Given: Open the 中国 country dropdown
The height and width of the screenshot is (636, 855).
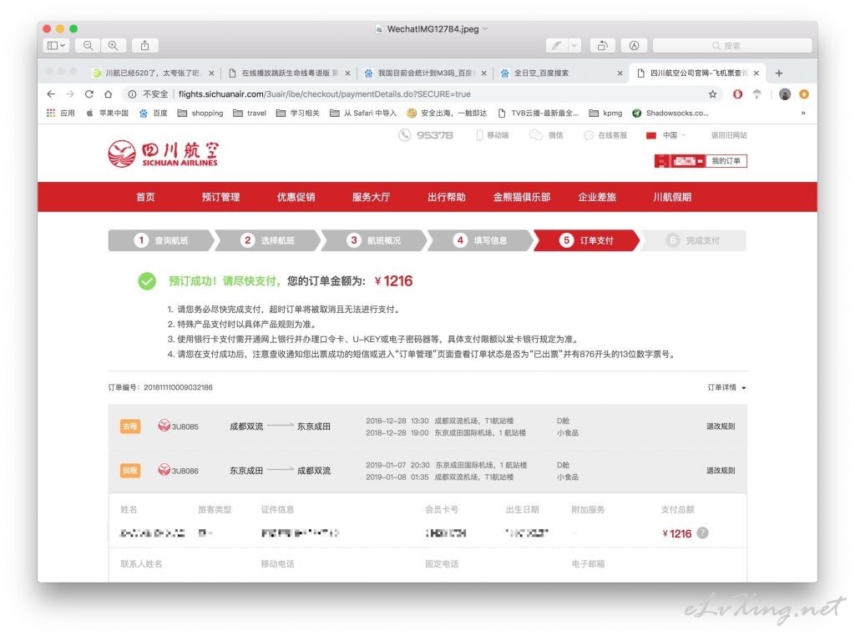Looking at the screenshot, I should 665,135.
